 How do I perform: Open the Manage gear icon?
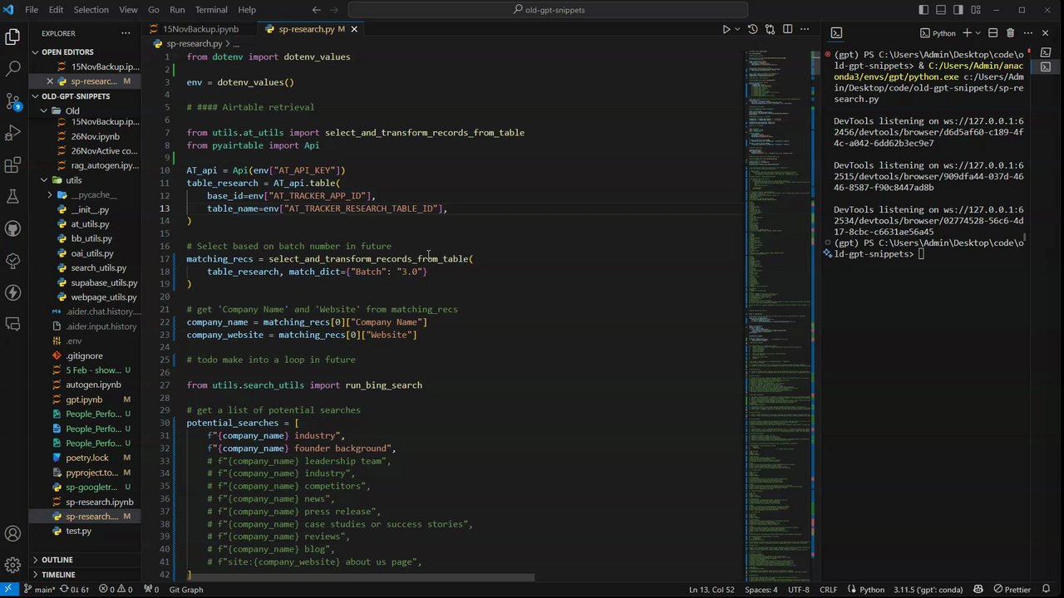(x=12, y=566)
